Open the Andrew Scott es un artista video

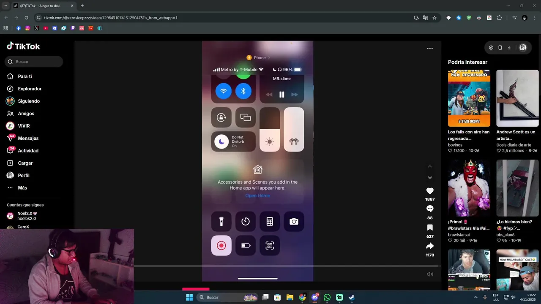[x=517, y=98]
